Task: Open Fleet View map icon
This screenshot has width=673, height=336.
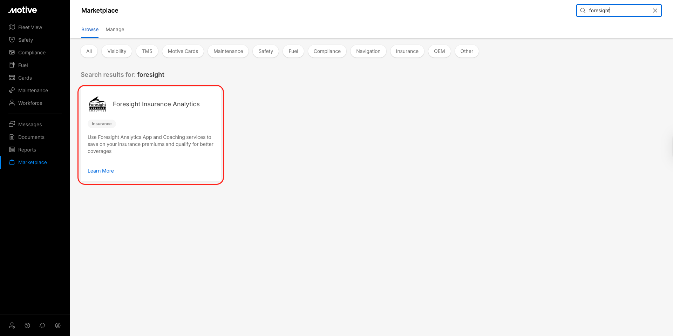Action: [12, 27]
